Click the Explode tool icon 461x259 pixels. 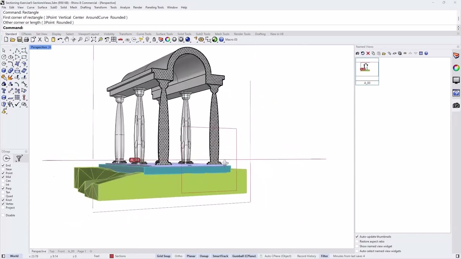point(10,78)
